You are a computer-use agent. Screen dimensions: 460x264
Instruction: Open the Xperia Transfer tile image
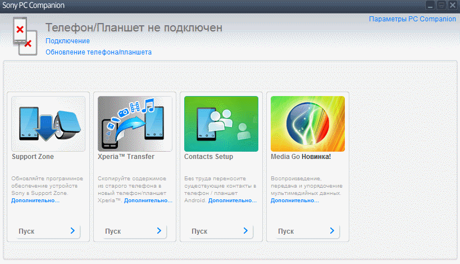tap(135, 124)
